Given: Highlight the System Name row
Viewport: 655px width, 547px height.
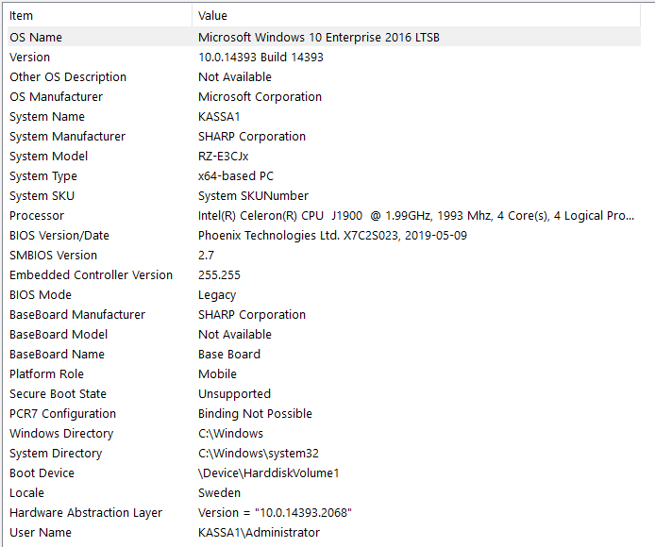Looking at the screenshot, I should 47,117.
